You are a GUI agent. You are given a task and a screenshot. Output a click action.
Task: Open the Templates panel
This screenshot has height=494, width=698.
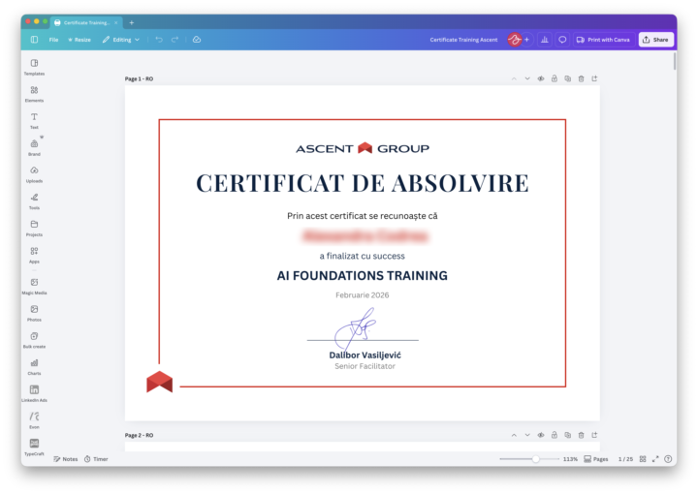(x=34, y=67)
